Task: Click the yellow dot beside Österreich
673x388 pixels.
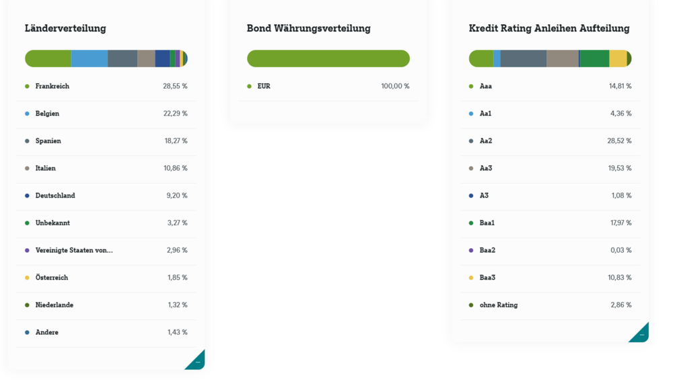Action: [27, 278]
